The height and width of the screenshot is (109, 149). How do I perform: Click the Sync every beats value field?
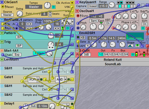(44, 14)
